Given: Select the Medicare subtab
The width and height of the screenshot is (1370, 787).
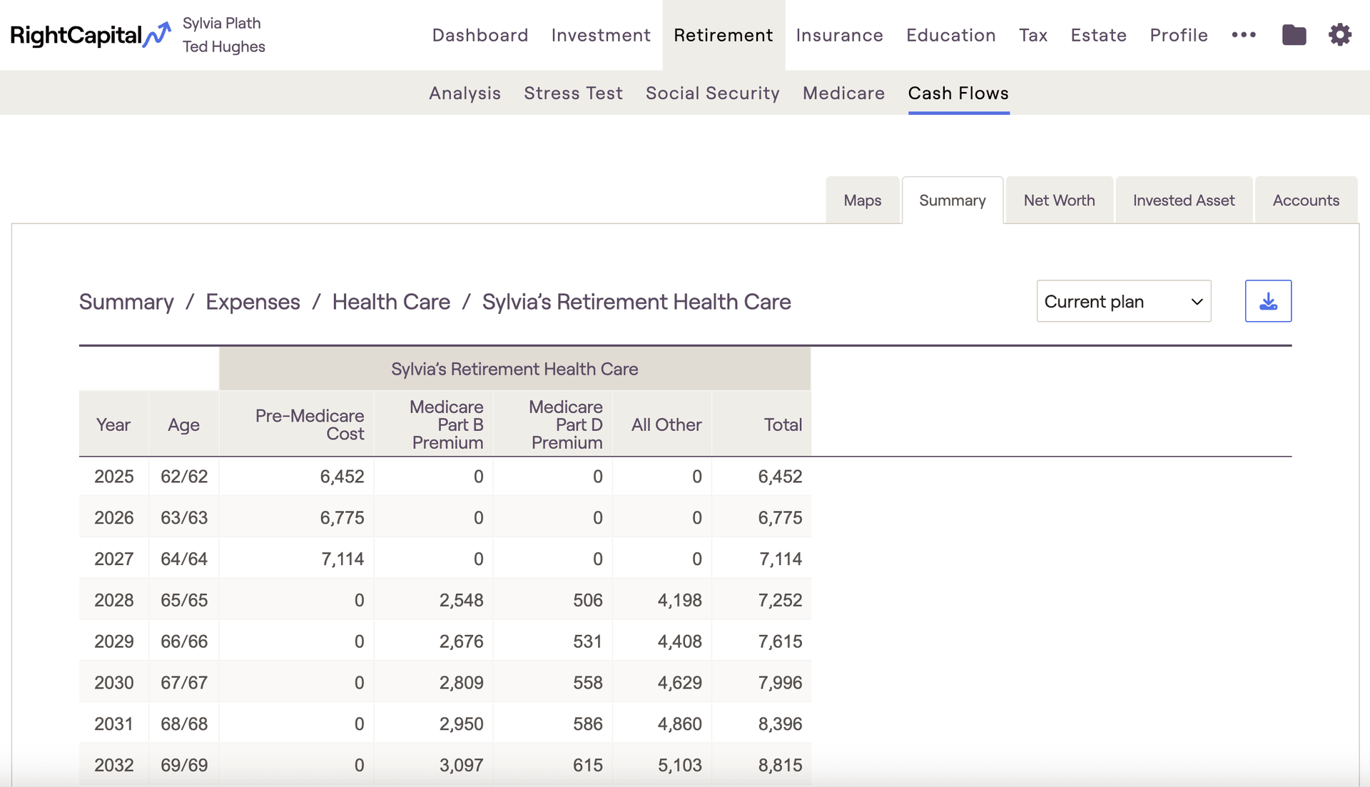Looking at the screenshot, I should 843,93.
